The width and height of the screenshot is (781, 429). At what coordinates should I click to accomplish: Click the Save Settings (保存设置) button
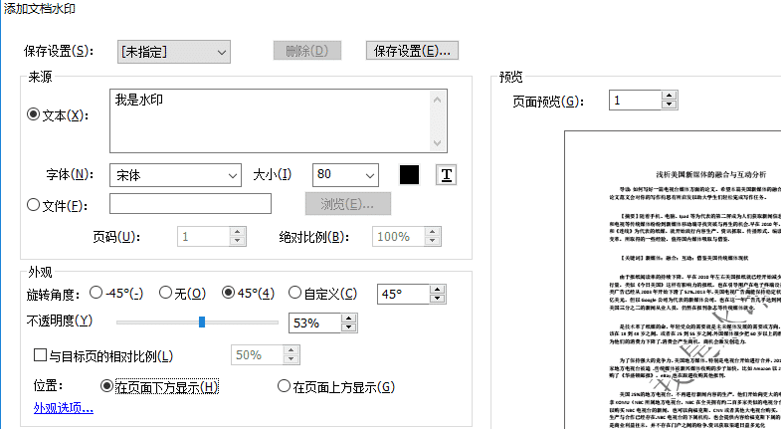pos(412,51)
